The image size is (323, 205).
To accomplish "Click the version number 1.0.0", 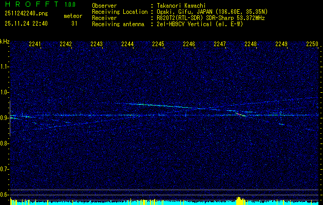I will tap(70, 5).
